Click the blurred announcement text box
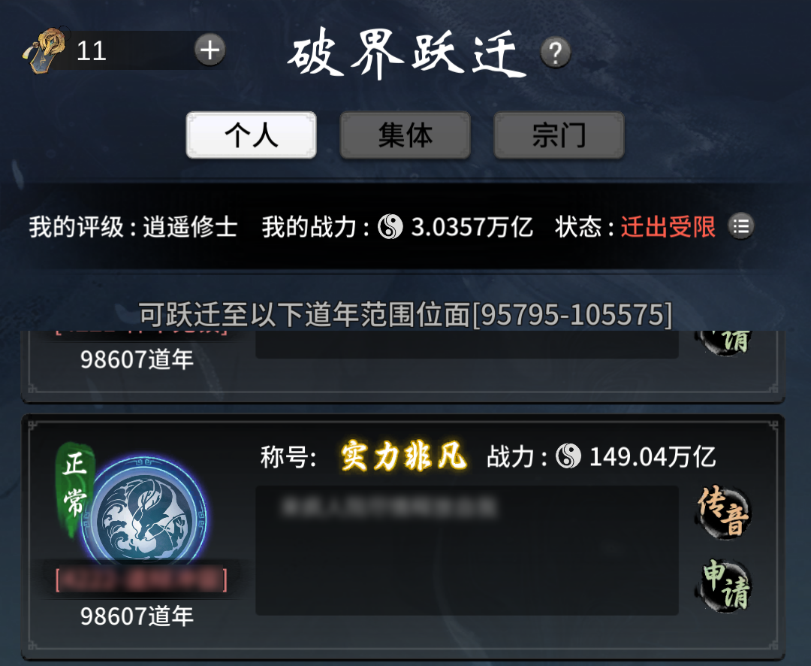This screenshot has width=811, height=666. (467, 550)
